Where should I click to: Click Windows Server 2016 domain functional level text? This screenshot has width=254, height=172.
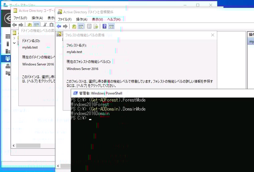pos(38,64)
